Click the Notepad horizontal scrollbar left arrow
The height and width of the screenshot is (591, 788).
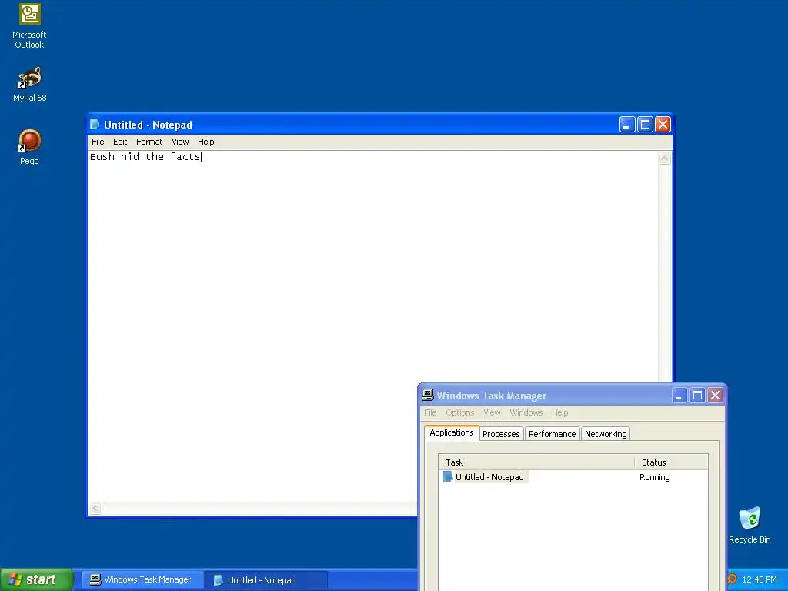click(95, 508)
